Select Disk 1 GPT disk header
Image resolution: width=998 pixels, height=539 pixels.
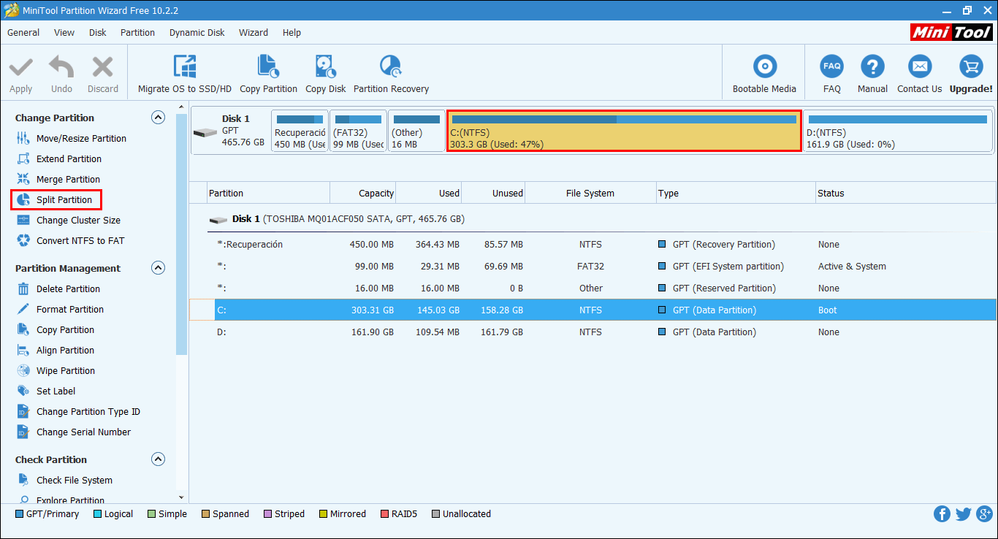[x=230, y=131]
